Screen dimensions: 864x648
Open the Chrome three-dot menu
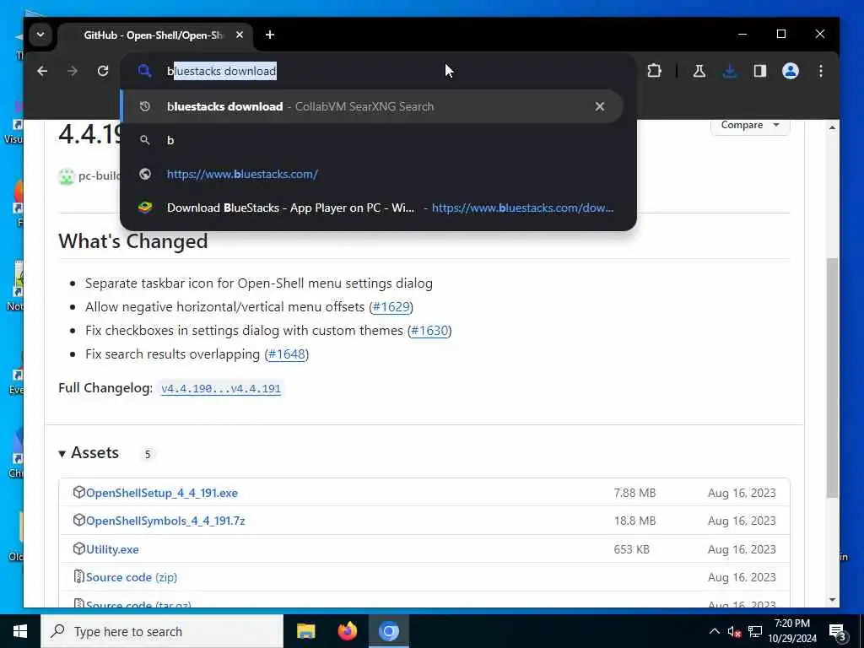[x=820, y=71]
